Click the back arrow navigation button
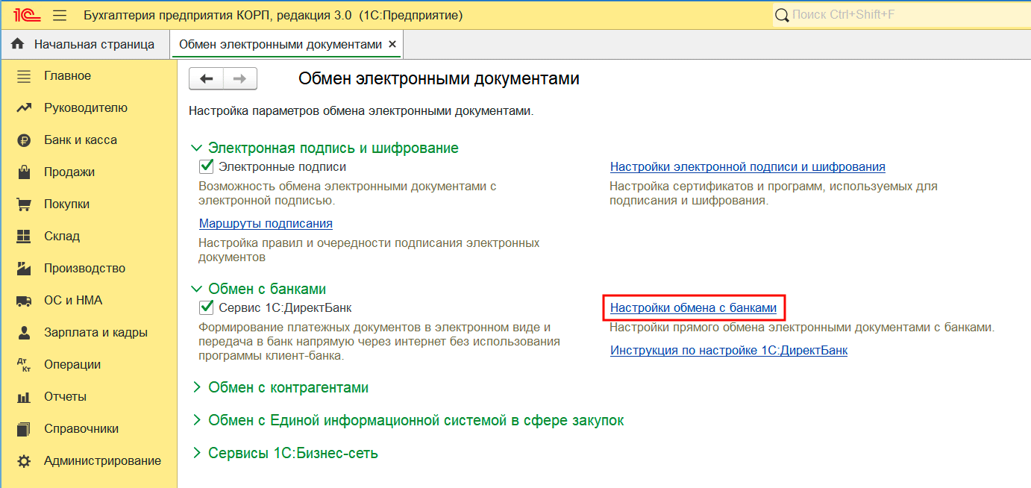The image size is (1031, 488). [207, 78]
